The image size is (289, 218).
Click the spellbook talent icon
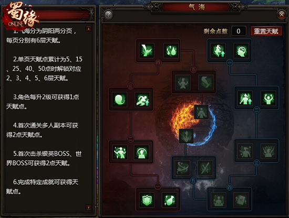point(241,200)
